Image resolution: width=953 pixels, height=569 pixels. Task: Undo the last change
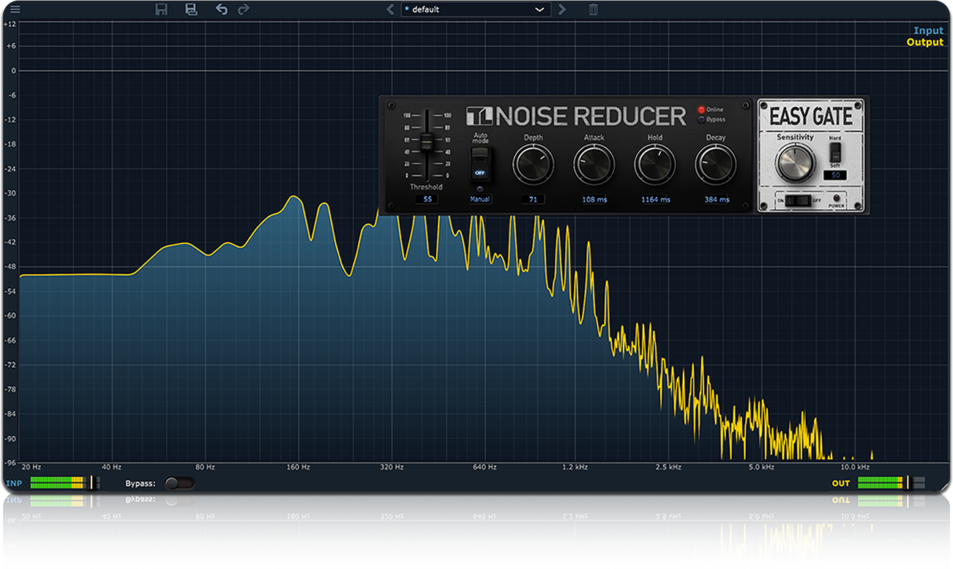[x=221, y=10]
